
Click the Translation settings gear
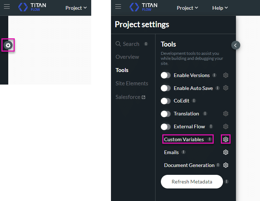click(x=226, y=114)
